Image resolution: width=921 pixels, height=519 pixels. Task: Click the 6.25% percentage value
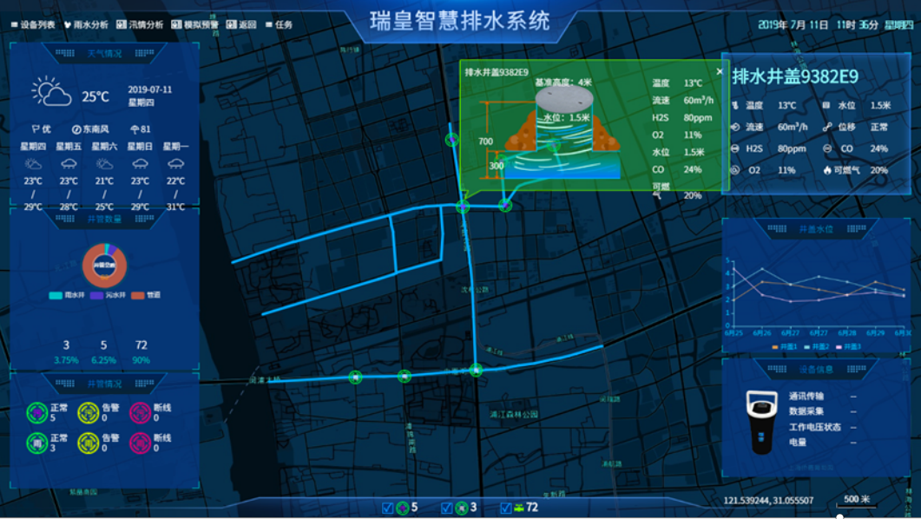point(103,360)
